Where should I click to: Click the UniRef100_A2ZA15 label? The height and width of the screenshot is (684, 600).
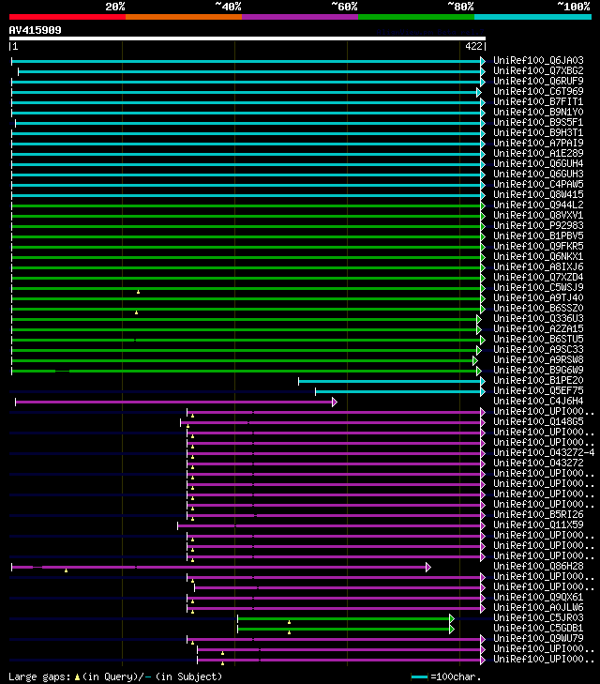point(538,329)
